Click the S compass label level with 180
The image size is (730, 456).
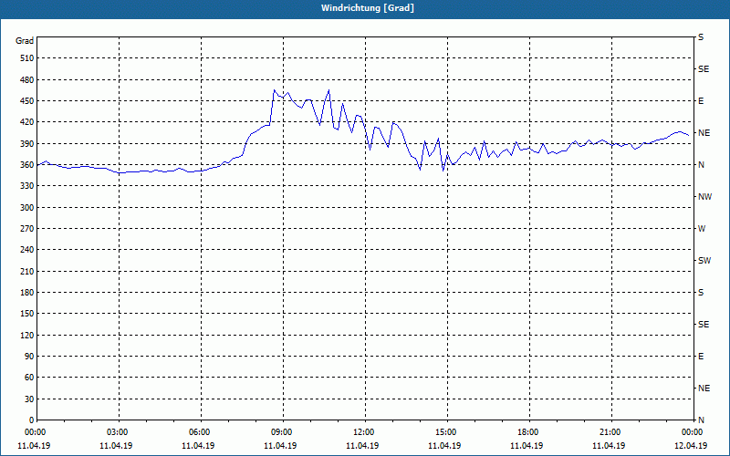[x=701, y=293]
